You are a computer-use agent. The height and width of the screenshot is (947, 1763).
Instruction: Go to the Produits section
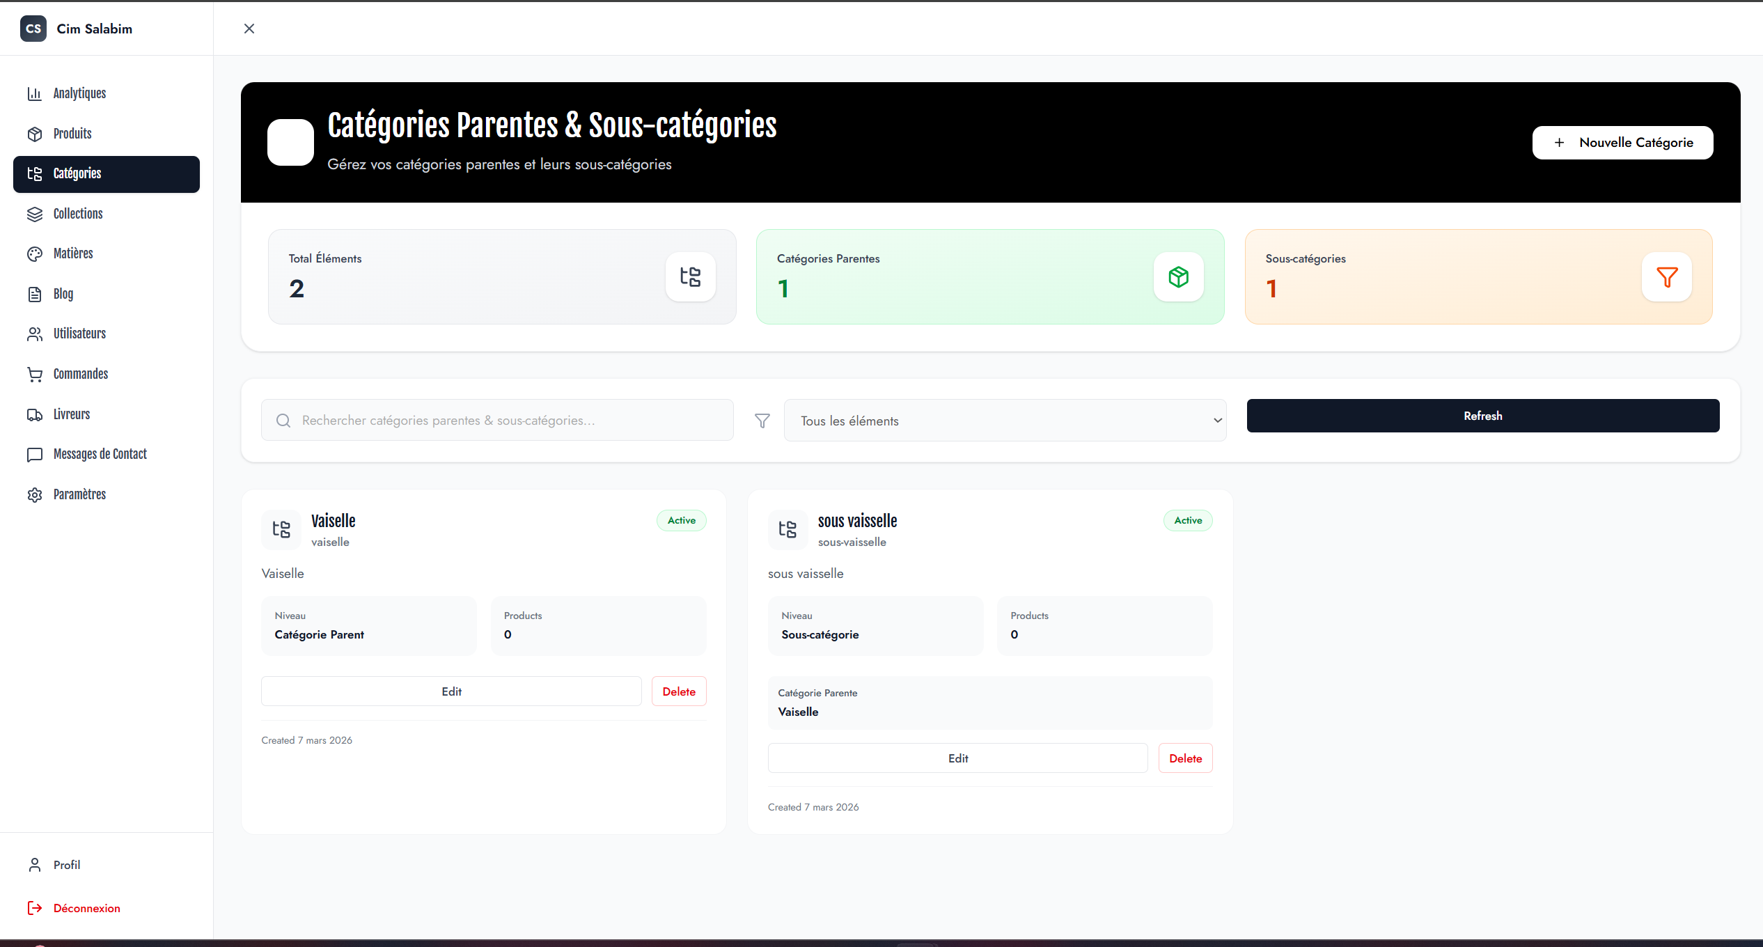click(x=72, y=134)
